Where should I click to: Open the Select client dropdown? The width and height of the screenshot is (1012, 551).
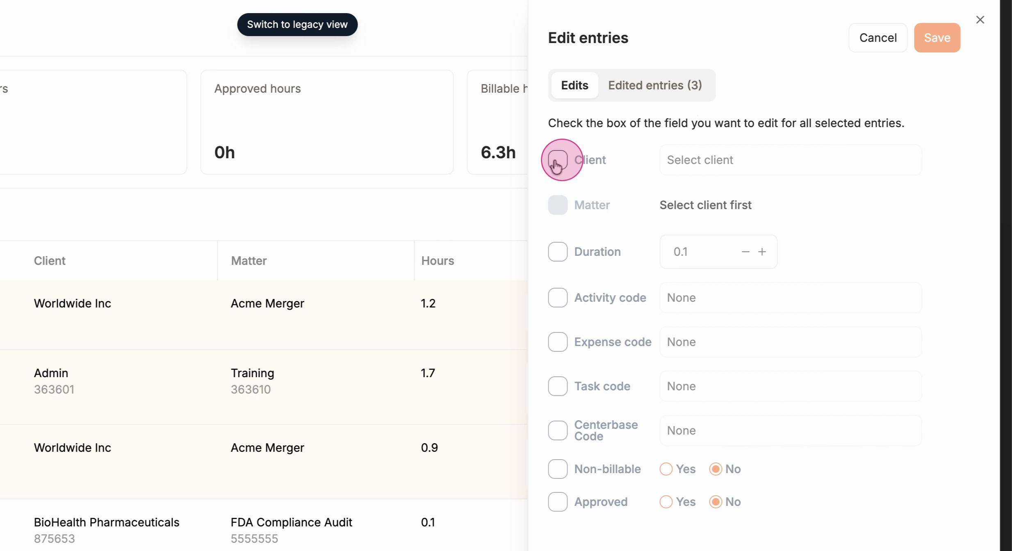[790, 160]
